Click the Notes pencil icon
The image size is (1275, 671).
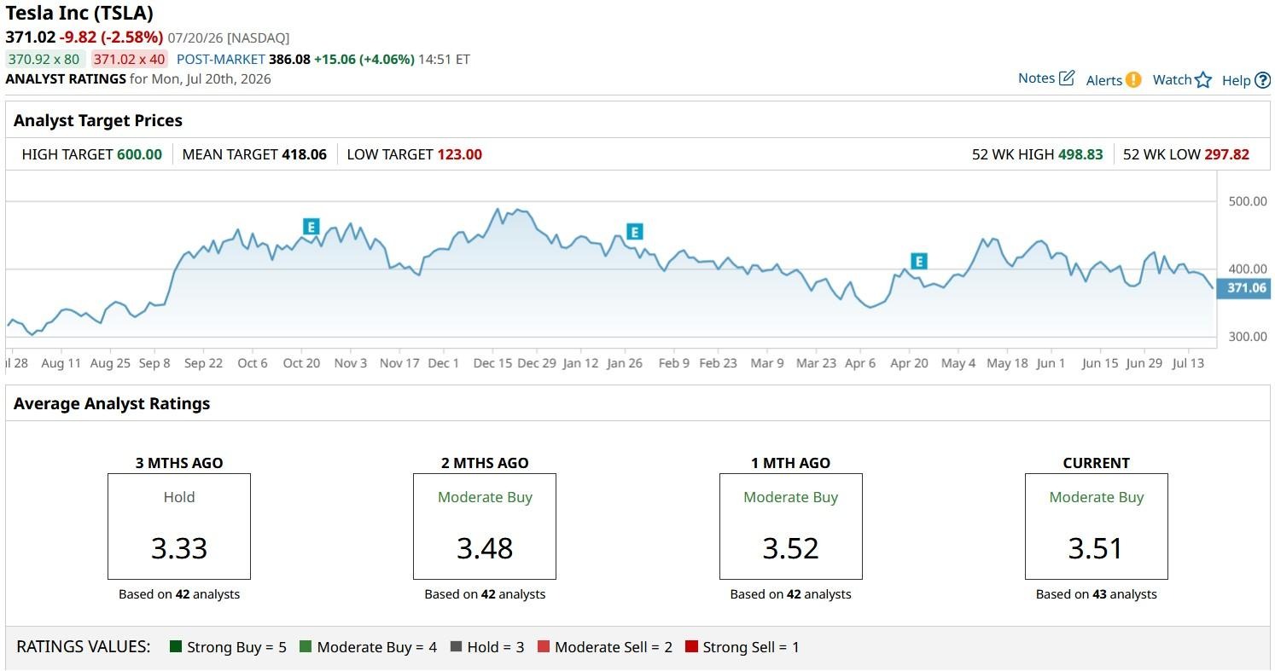[1067, 78]
